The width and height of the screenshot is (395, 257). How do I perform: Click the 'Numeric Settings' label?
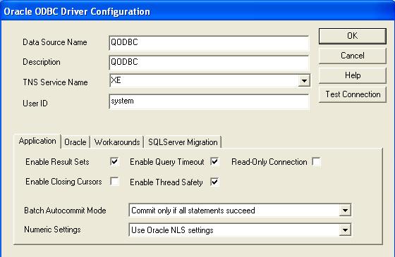pos(52,230)
